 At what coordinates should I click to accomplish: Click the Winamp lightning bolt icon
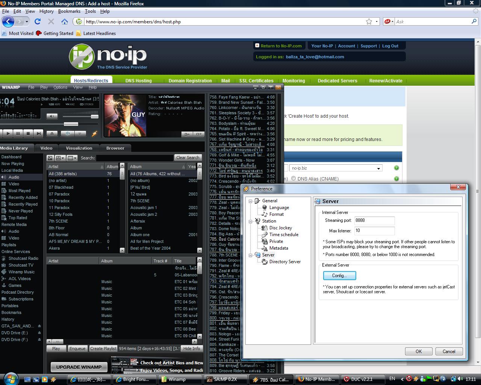[x=95, y=133]
